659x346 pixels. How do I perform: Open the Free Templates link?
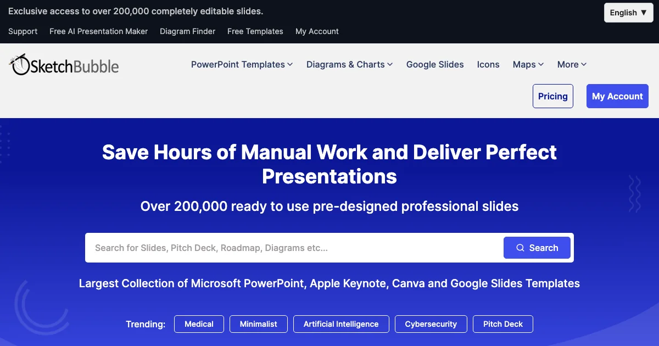pos(255,31)
